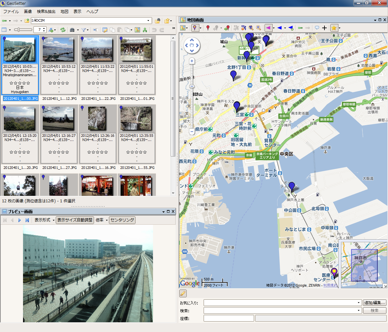Open the speech bubble annotation icon
The width and height of the screenshot is (388, 332).
click(317, 28)
